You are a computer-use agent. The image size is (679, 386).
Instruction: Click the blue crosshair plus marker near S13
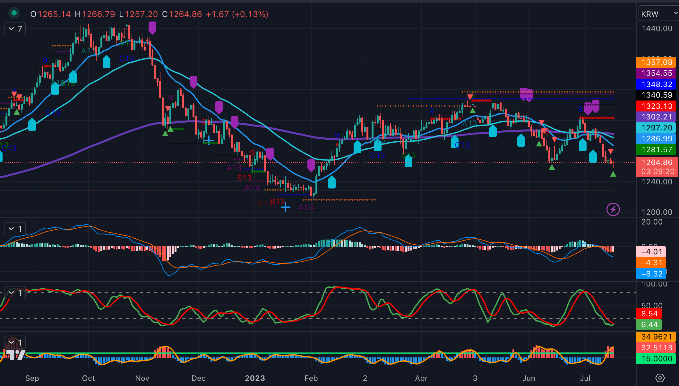pyautogui.click(x=285, y=207)
